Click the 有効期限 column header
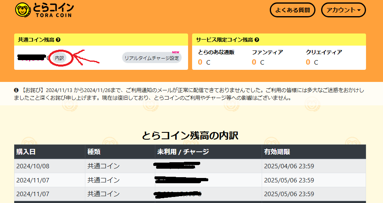This screenshot has height=203, width=383. [277, 152]
